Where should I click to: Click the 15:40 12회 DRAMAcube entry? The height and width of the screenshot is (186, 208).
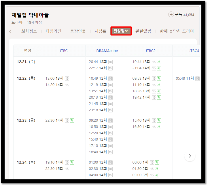tap(101, 139)
